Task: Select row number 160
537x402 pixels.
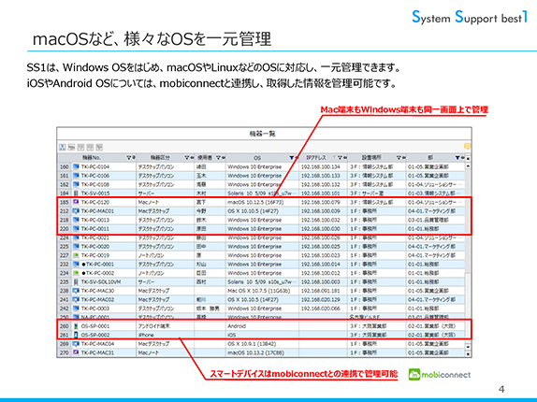Action: (x=65, y=167)
